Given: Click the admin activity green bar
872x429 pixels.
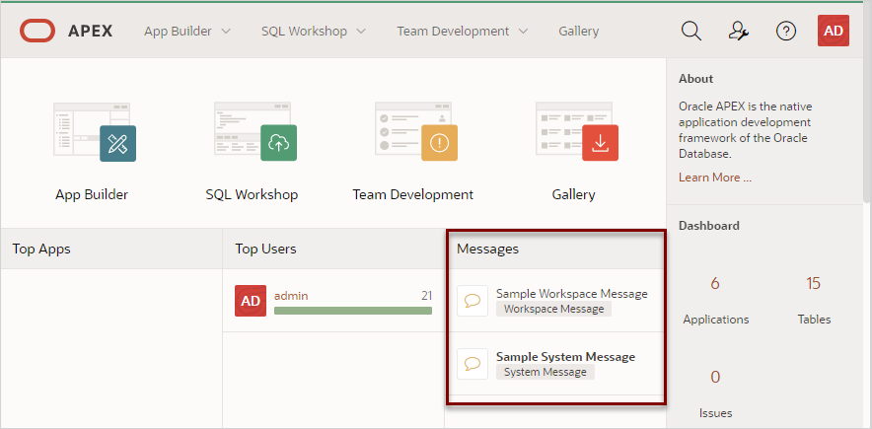Looking at the screenshot, I should (353, 311).
